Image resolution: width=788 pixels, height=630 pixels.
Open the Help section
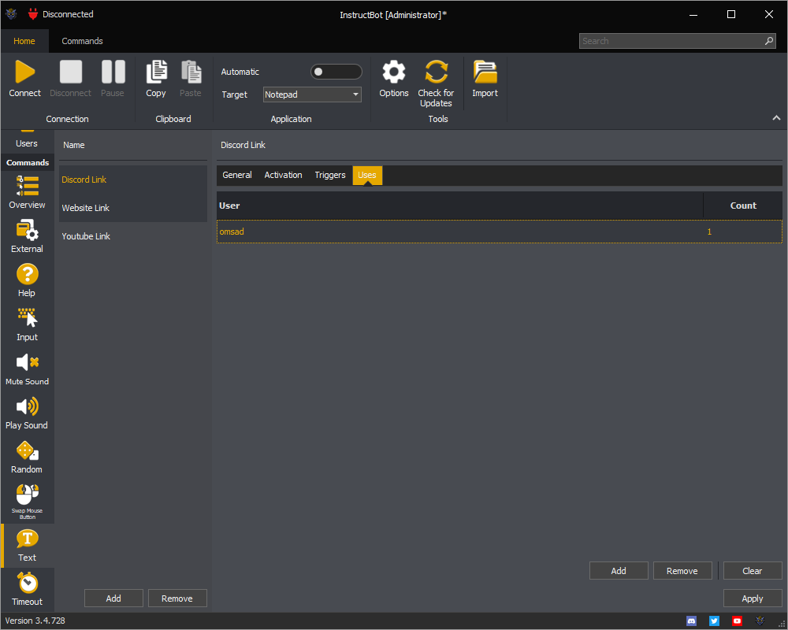pyautogui.click(x=27, y=280)
